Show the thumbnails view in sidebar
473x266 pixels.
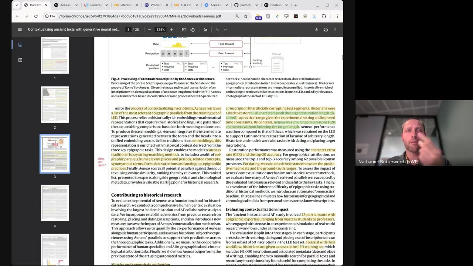[20, 45]
